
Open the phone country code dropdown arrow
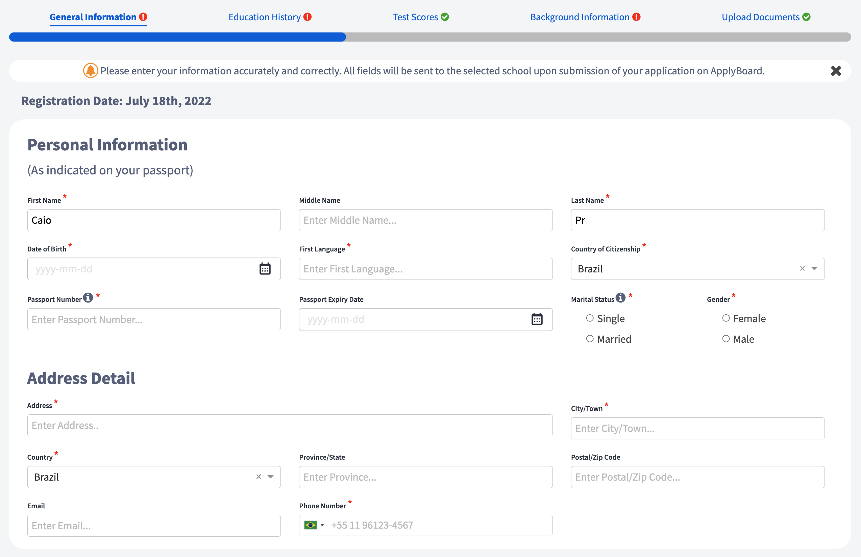322,525
